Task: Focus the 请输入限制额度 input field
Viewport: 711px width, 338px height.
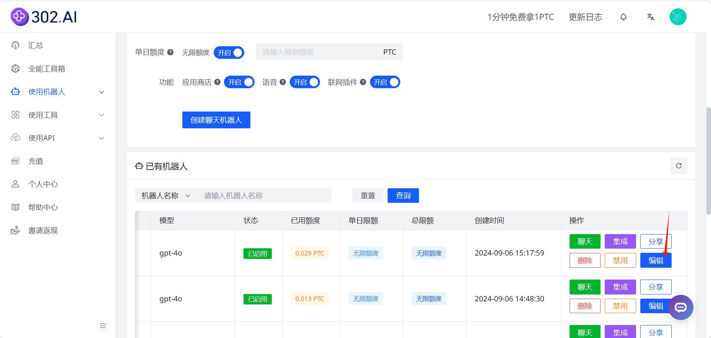Action: click(x=316, y=52)
